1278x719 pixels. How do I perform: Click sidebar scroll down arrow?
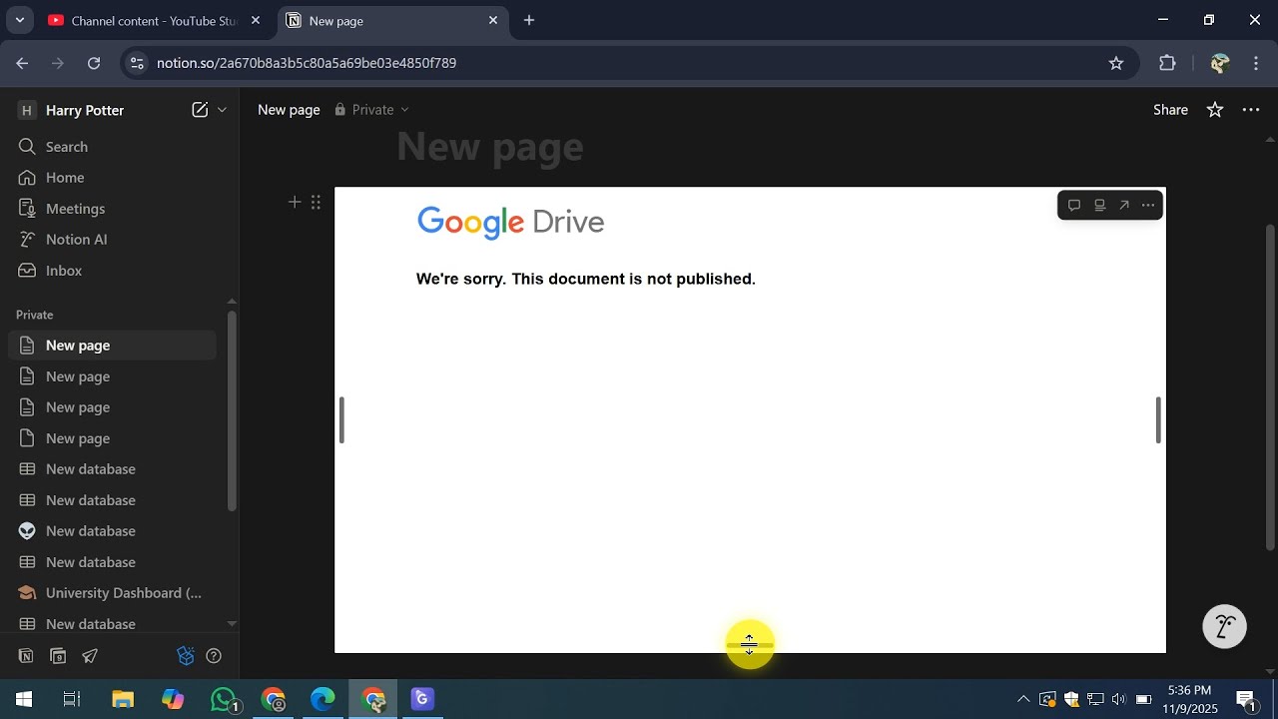point(232,624)
